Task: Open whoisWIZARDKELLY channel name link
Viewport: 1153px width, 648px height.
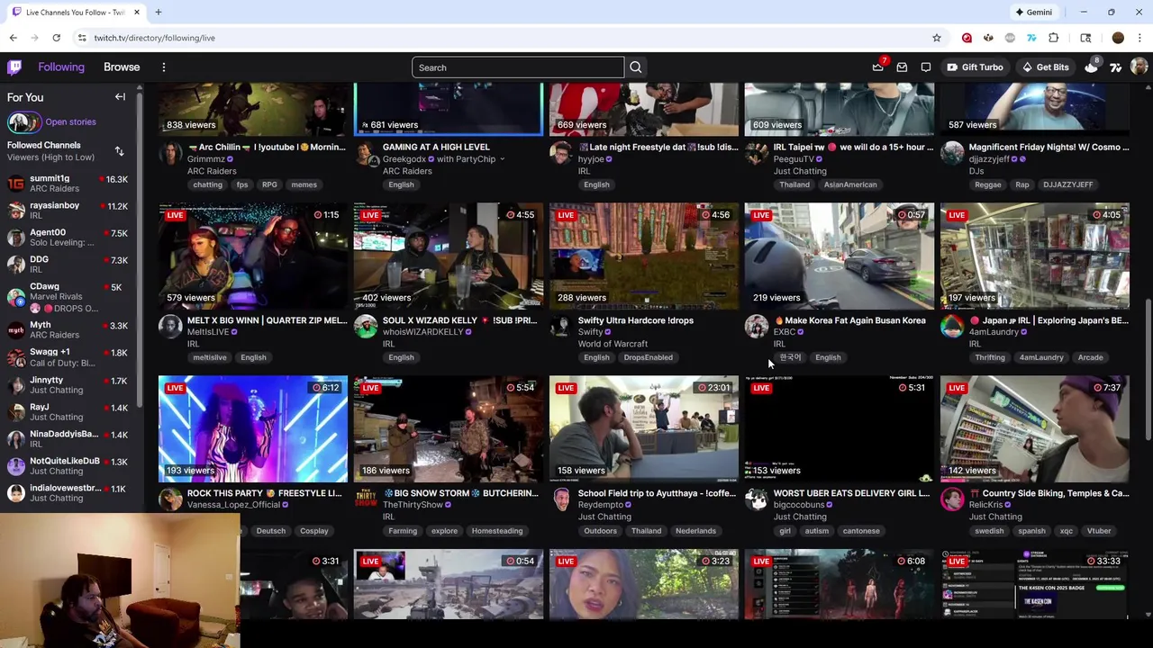Action: pyautogui.click(x=422, y=332)
